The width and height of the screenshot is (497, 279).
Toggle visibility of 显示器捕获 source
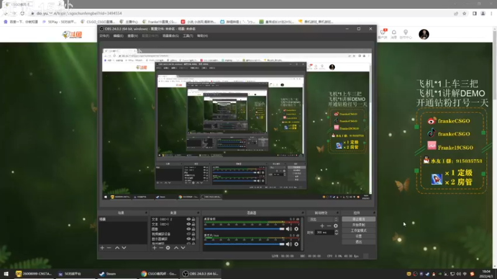pyautogui.click(x=188, y=239)
